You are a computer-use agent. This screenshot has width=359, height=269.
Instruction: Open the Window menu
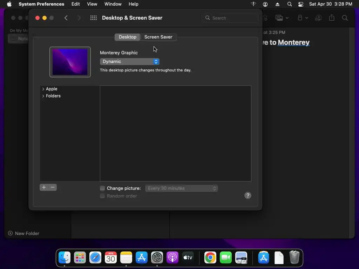click(113, 4)
